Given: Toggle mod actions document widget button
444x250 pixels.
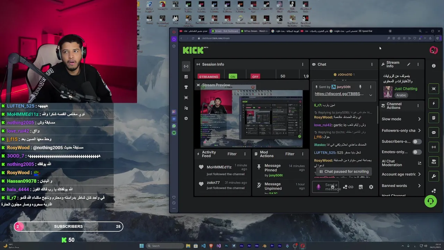Looking at the screenshot, I should (x=434, y=118).
